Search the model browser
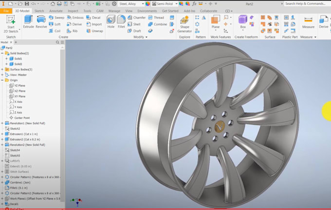Screen dimensions: 331x210 click(57, 42)
